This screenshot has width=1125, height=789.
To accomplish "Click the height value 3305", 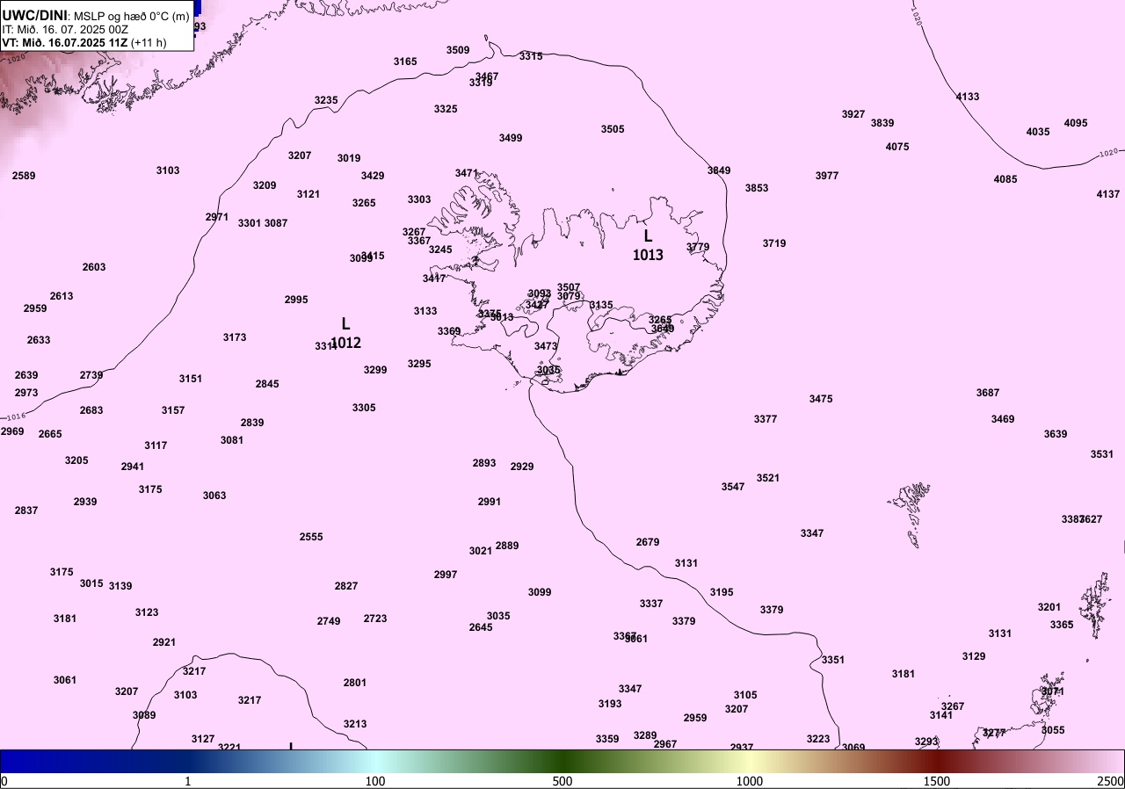I will click(x=364, y=408).
